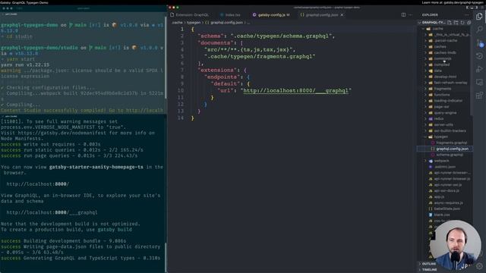The height and width of the screenshot is (273, 486).
Task: Expand the caches folder
Action: (440, 47)
